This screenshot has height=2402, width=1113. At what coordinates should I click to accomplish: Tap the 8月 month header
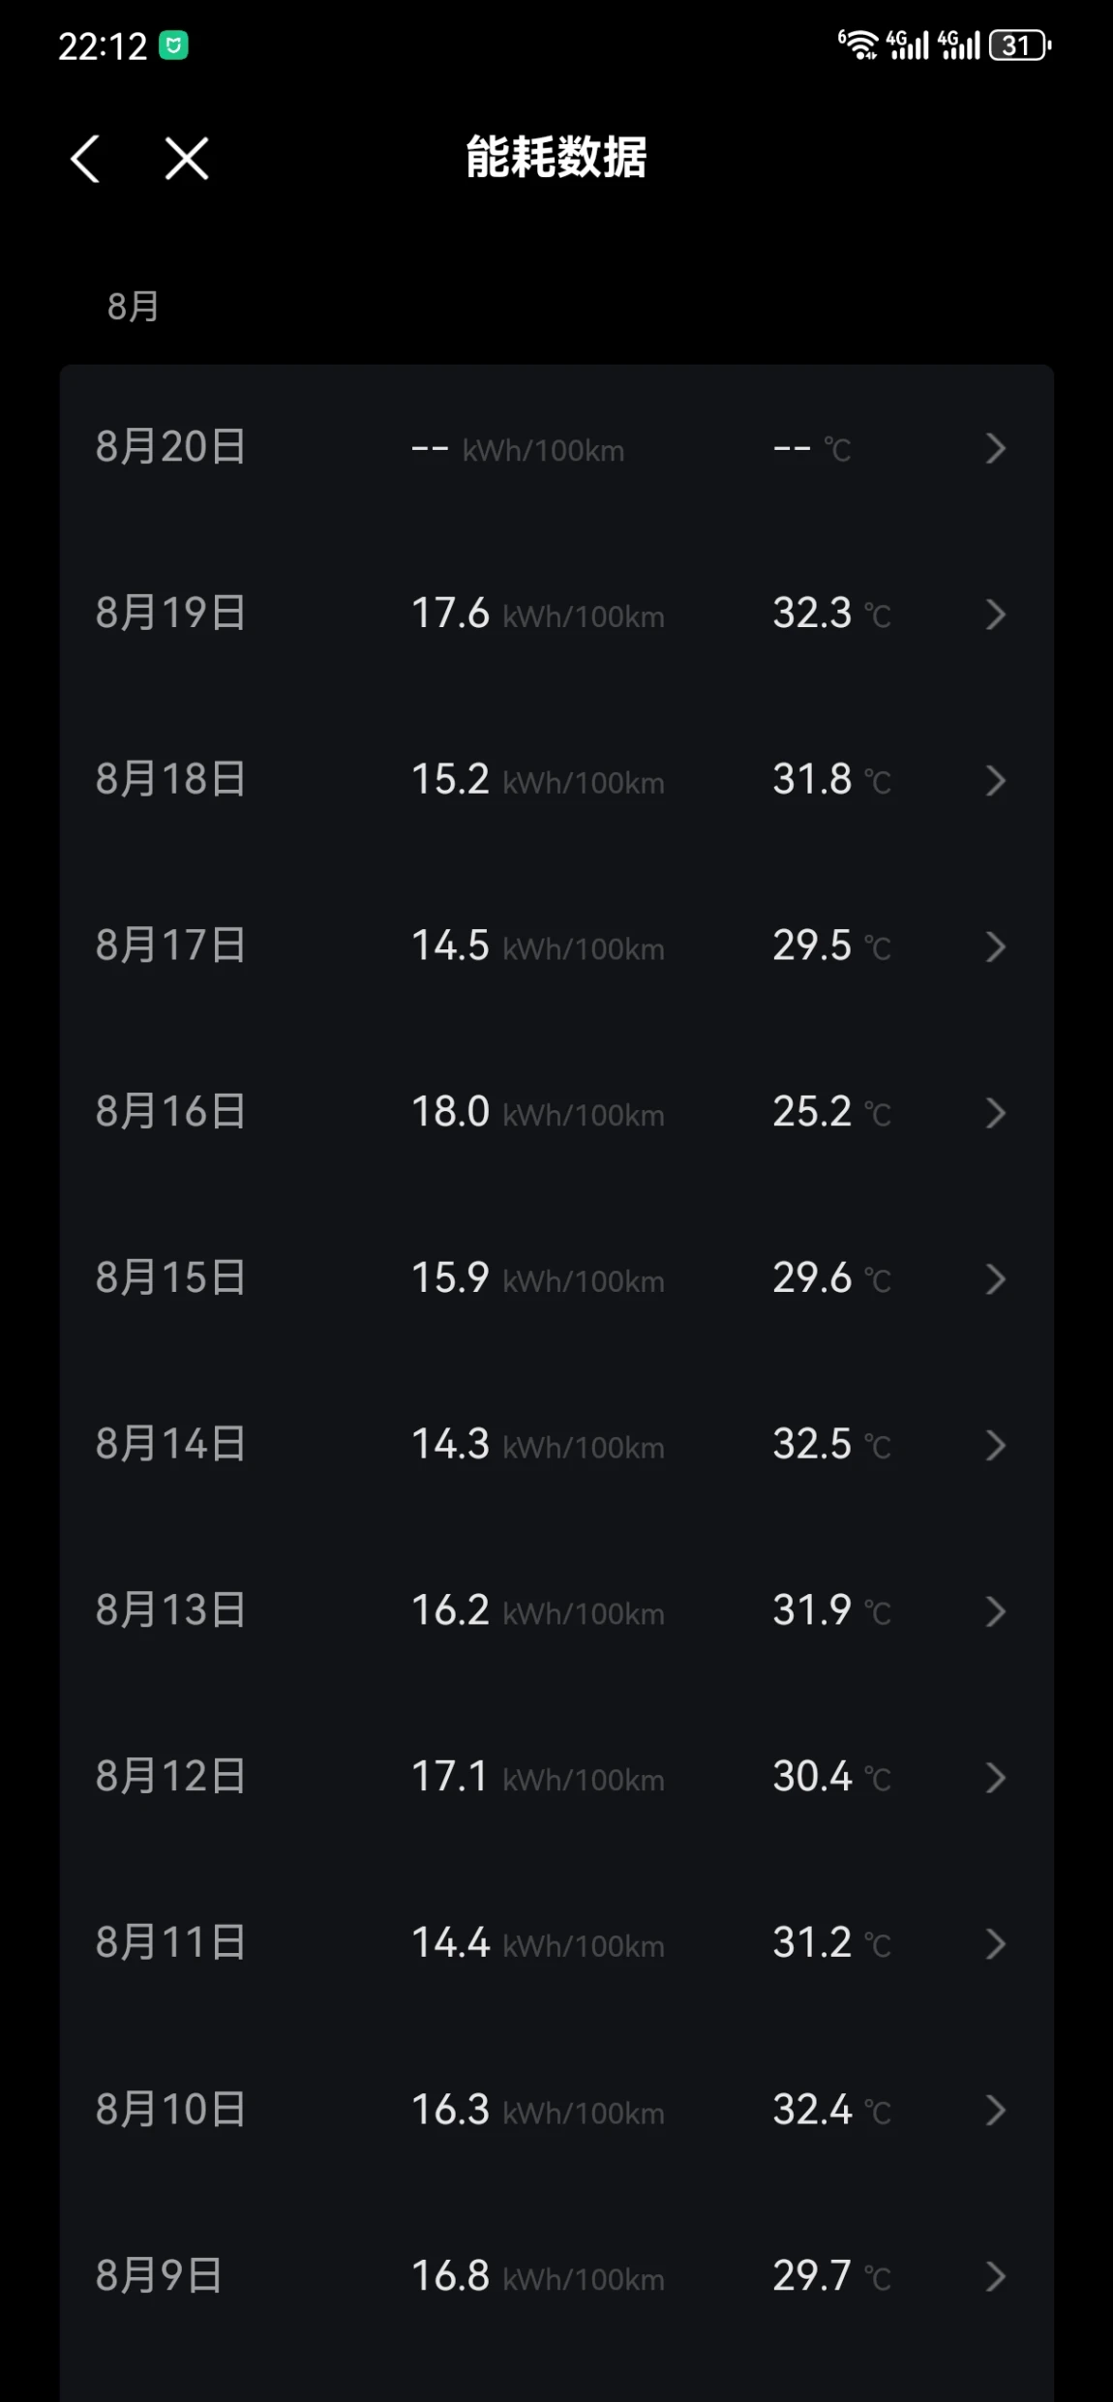click(133, 307)
